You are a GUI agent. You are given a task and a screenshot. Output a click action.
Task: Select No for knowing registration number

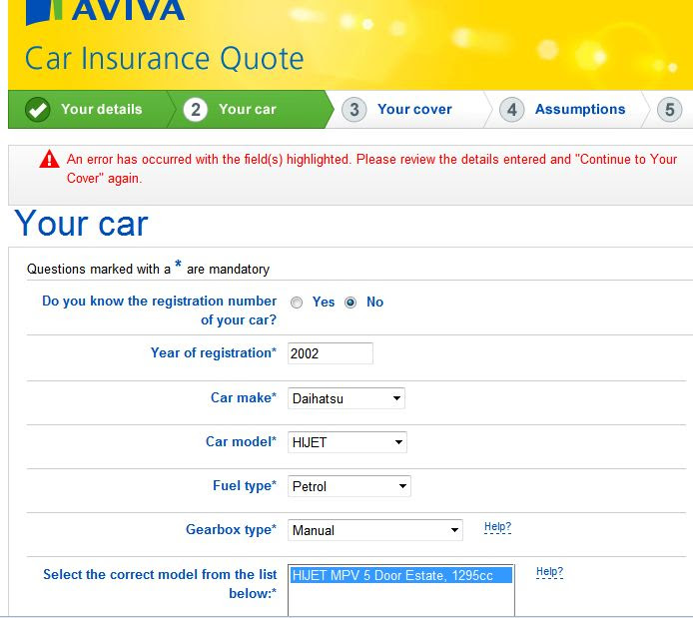coord(350,303)
